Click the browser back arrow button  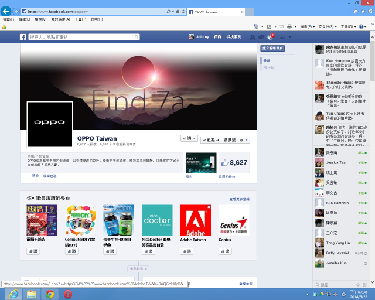coord(6,11)
